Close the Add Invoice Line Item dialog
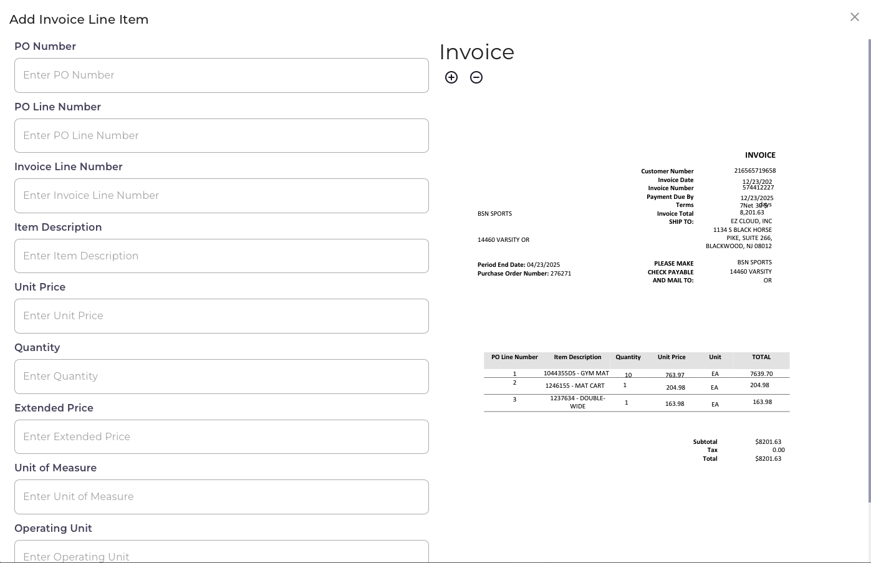The width and height of the screenshot is (871, 563). [x=854, y=17]
